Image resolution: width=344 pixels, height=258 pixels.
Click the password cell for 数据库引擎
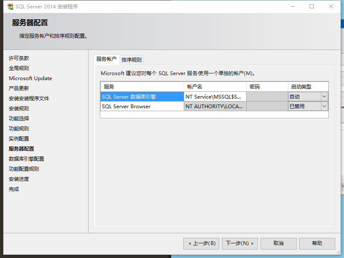(267, 97)
